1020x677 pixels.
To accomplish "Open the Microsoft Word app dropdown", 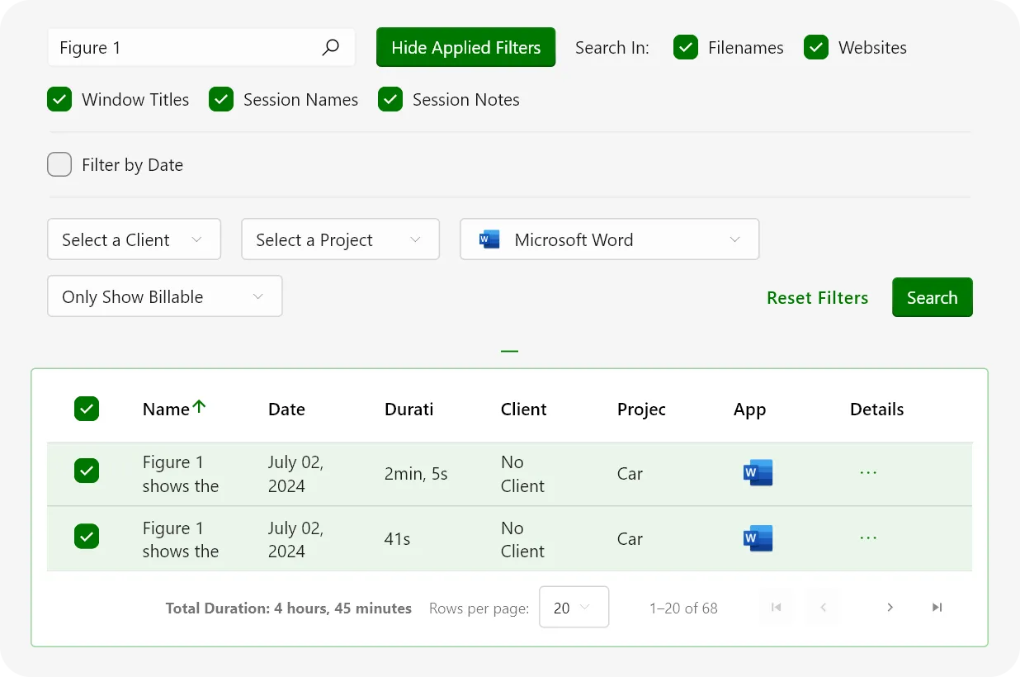I will click(609, 239).
